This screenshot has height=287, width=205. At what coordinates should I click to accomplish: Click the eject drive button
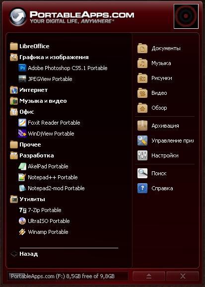(149, 276)
